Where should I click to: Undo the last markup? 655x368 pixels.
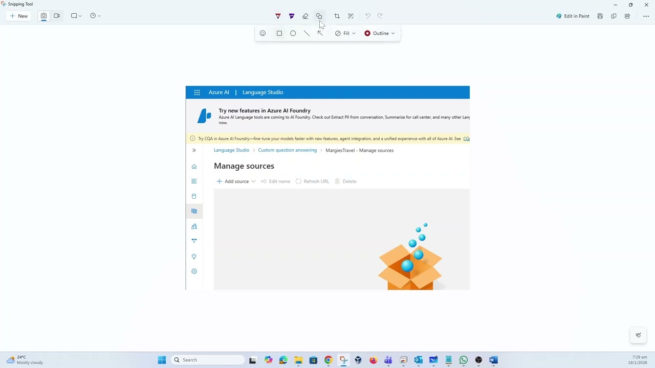click(x=367, y=16)
